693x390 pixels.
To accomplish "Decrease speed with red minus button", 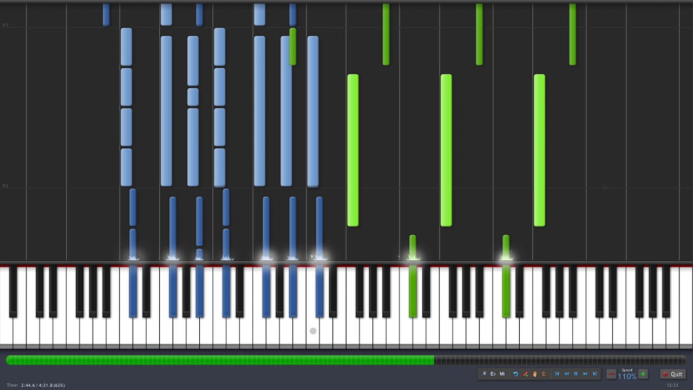I will coord(611,374).
